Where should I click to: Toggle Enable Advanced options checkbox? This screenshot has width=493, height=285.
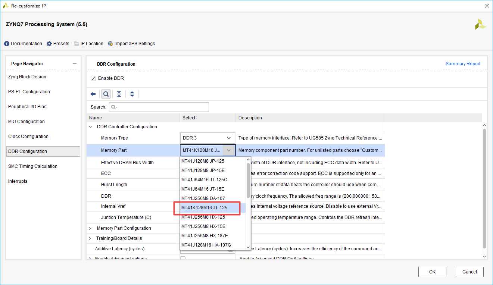click(x=183, y=259)
